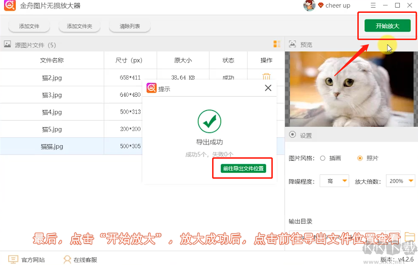Click the 500*305 size cell
This screenshot has width=418, height=265.
click(x=130, y=146)
